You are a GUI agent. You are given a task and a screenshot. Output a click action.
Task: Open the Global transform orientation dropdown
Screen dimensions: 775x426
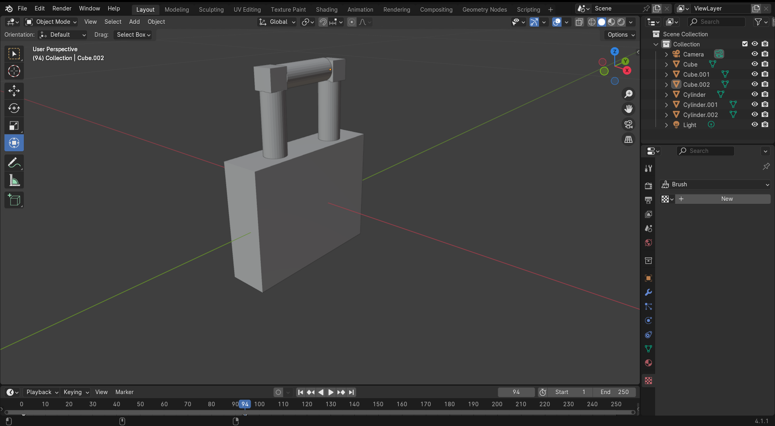click(277, 22)
